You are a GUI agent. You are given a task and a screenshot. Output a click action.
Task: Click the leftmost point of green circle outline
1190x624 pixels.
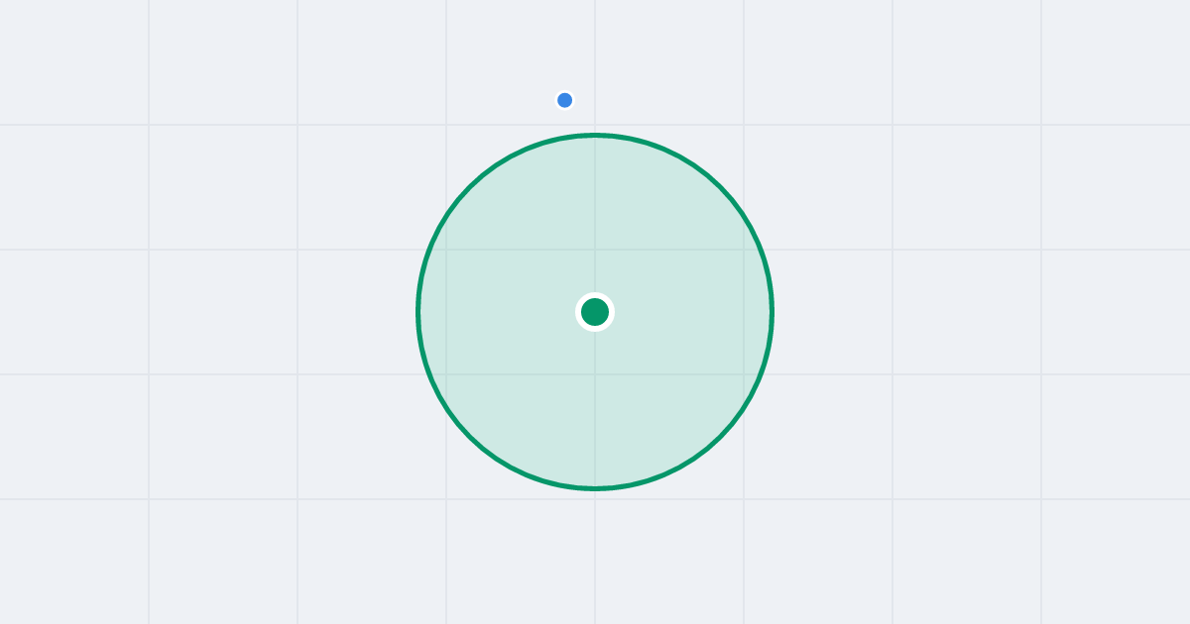(418, 312)
